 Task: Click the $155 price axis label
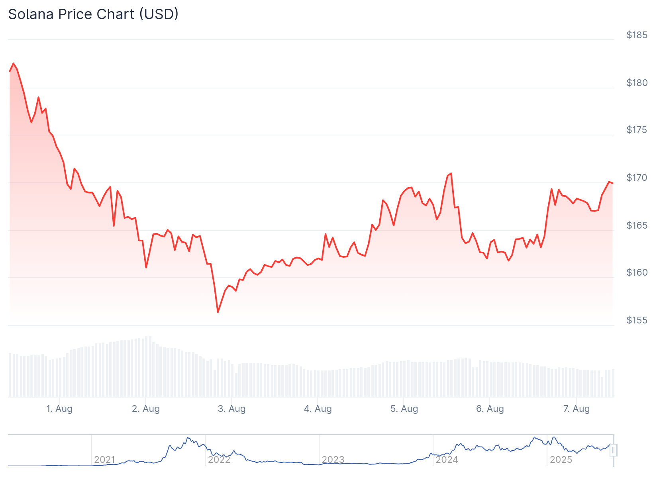[637, 320]
